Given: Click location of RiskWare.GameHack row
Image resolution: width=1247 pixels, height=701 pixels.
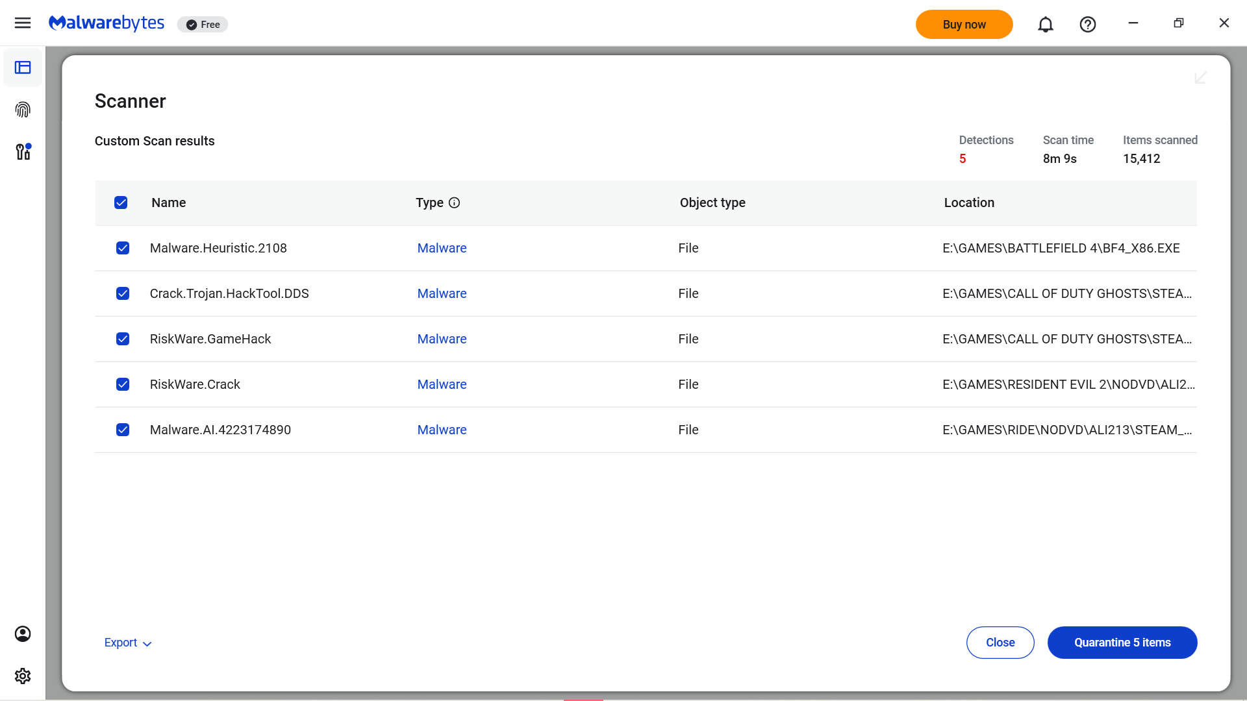Looking at the screenshot, I should pos(1067,339).
